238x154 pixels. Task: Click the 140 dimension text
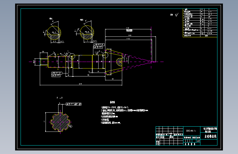(x=130, y=35)
